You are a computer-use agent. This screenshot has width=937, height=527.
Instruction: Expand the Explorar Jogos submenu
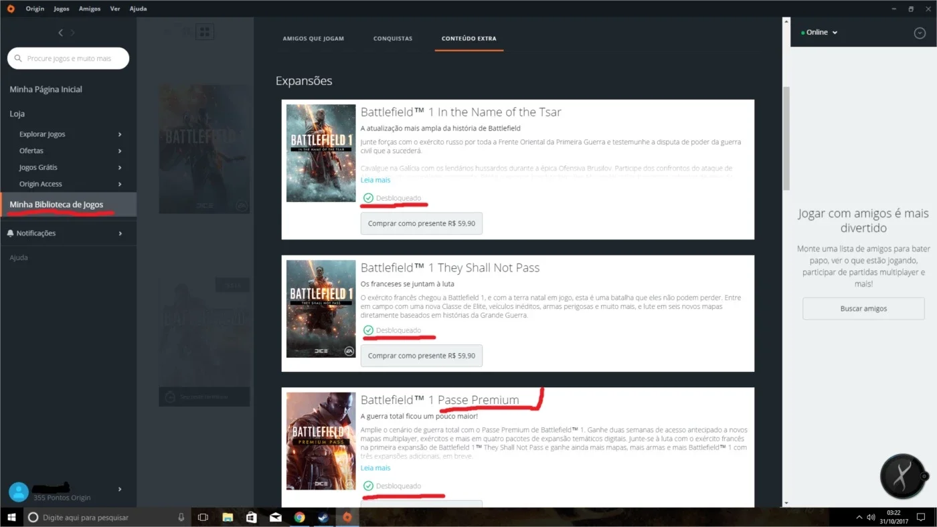[120, 134]
